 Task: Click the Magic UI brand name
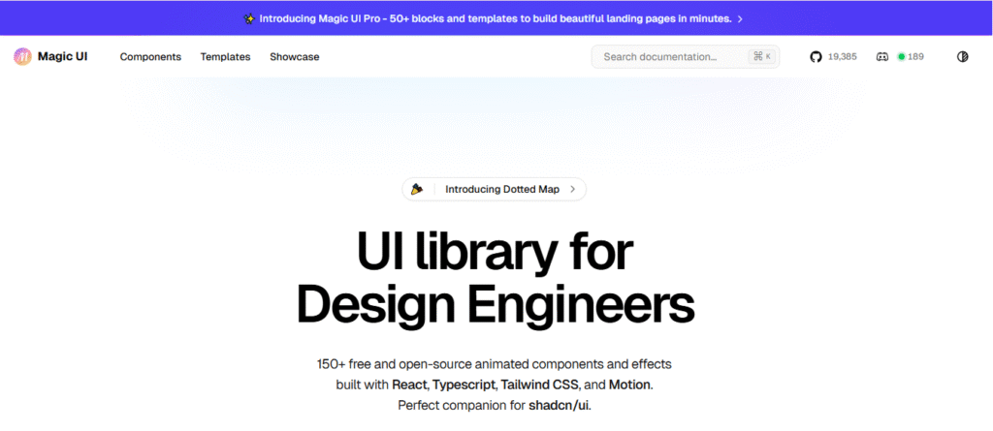(x=63, y=56)
